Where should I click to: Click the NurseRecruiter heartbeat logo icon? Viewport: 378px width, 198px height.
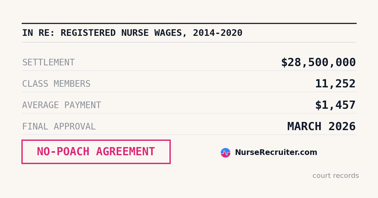(x=226, y=153)
